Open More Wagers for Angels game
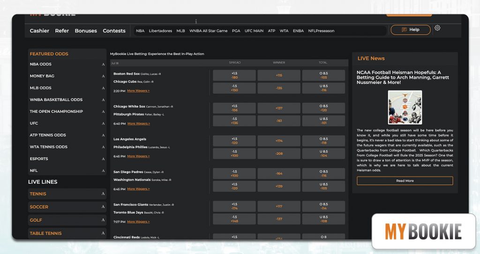 click(x=138, y=157)
